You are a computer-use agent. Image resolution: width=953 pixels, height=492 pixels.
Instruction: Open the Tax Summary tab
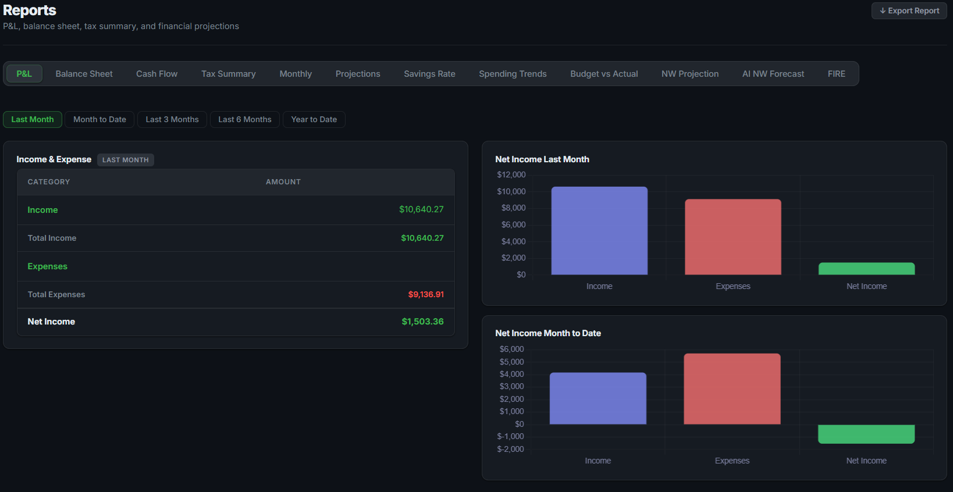pos(229,74)
